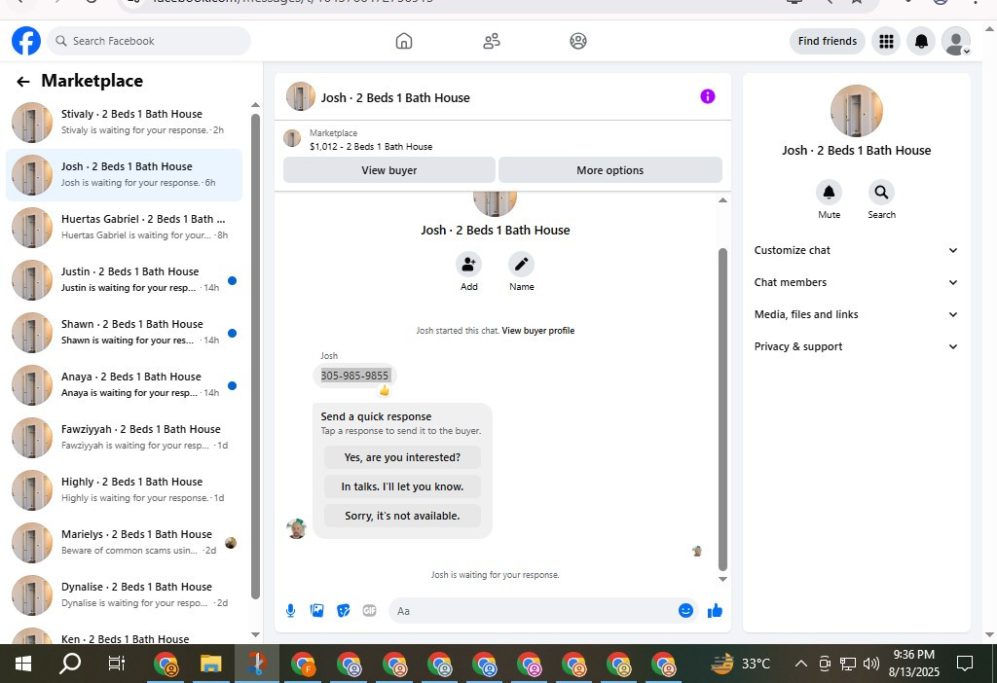Image resolution: width=997 pixels, height=683 pixels.
Task: Open the Friends icon in top navigation
Action: 491,41
